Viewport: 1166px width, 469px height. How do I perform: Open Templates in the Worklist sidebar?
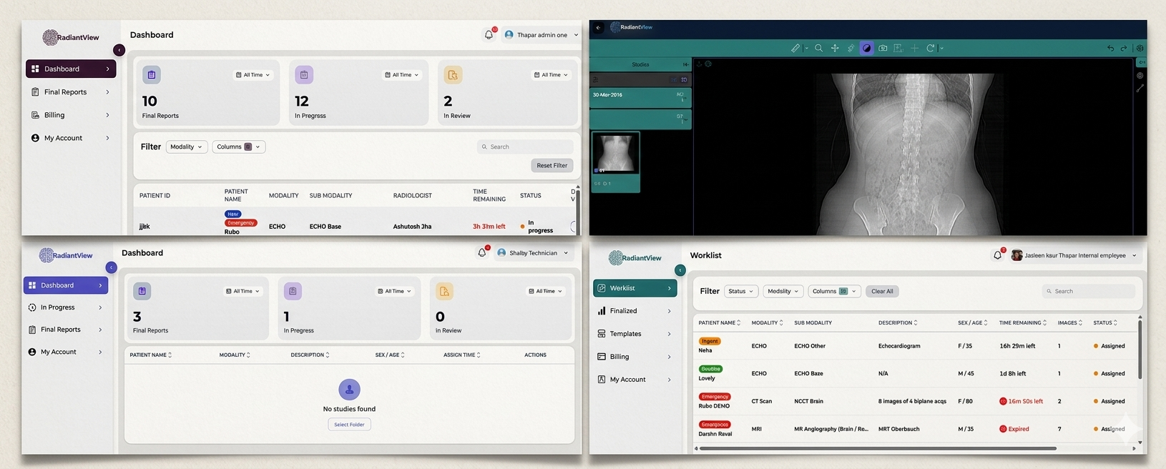point(635,334)
